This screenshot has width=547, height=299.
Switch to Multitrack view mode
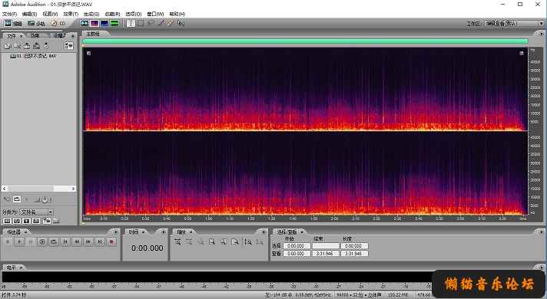pyautogui.click(x=37, y=23)
